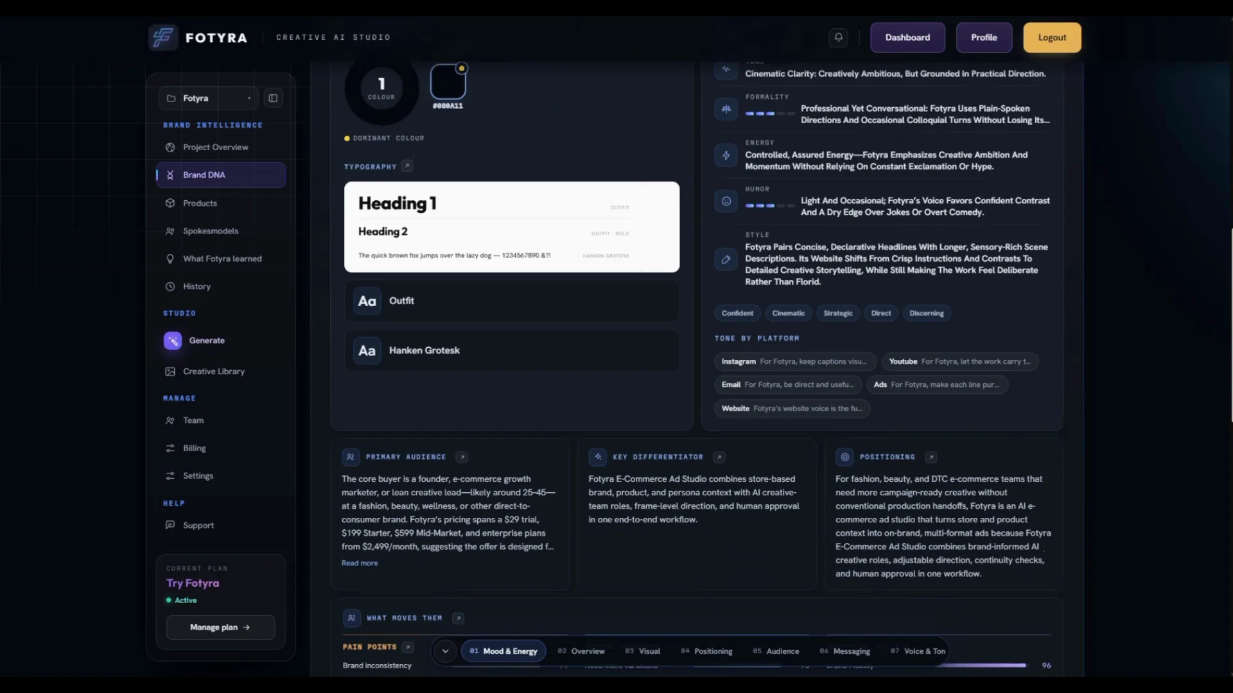1233x693 pixels.
Task: Expand the What Moves Them section arrow
Action: click(x=458, y=618)
